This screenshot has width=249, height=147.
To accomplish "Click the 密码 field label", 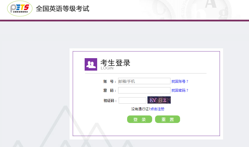I will tap(109, 91).
